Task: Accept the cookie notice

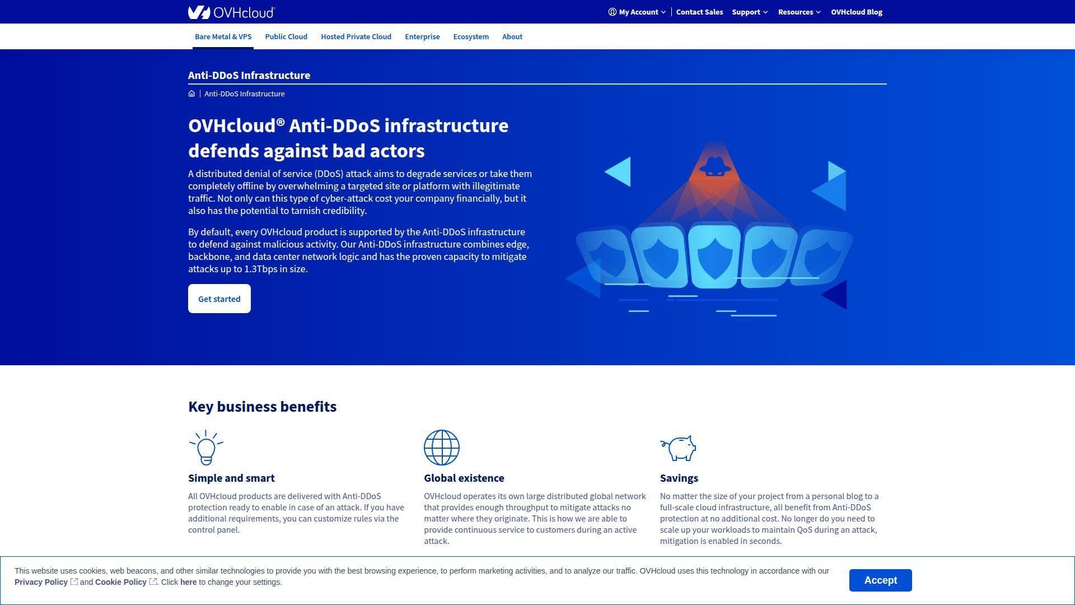Action: tap(880, 580)
